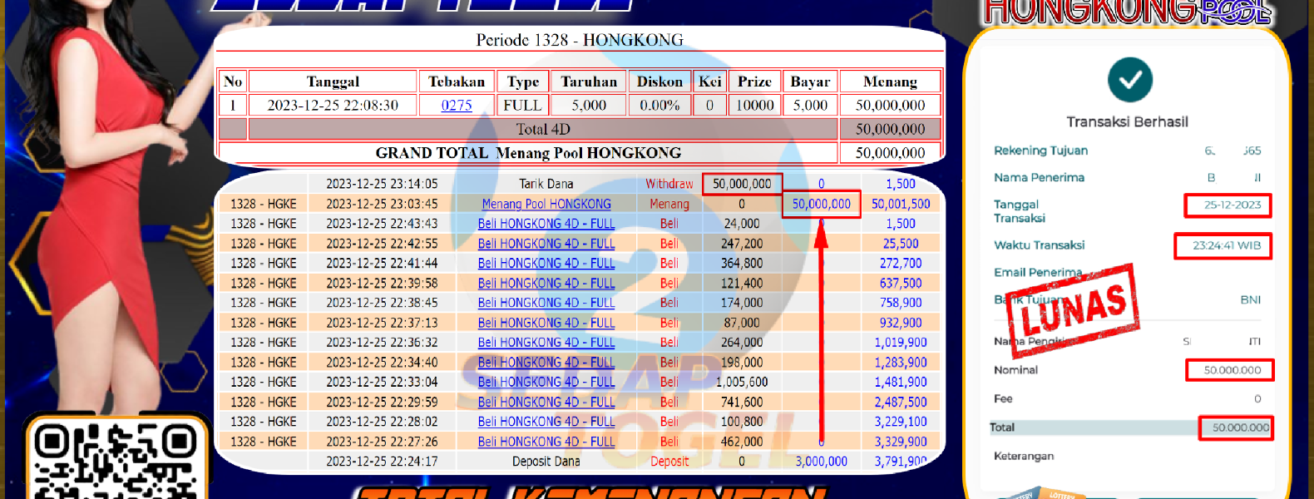Click the BNI bank value

pos(1251,300)
